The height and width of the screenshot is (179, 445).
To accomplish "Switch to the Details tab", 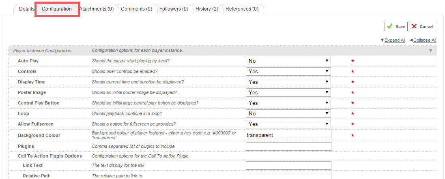I will pos(27,9).
